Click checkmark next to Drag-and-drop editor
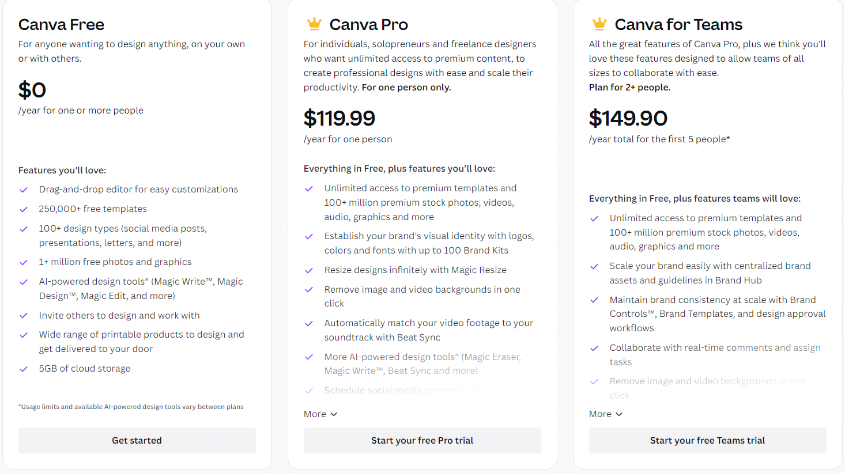The width and height of the screenshot is (845, 473). (x=24, y=190)
